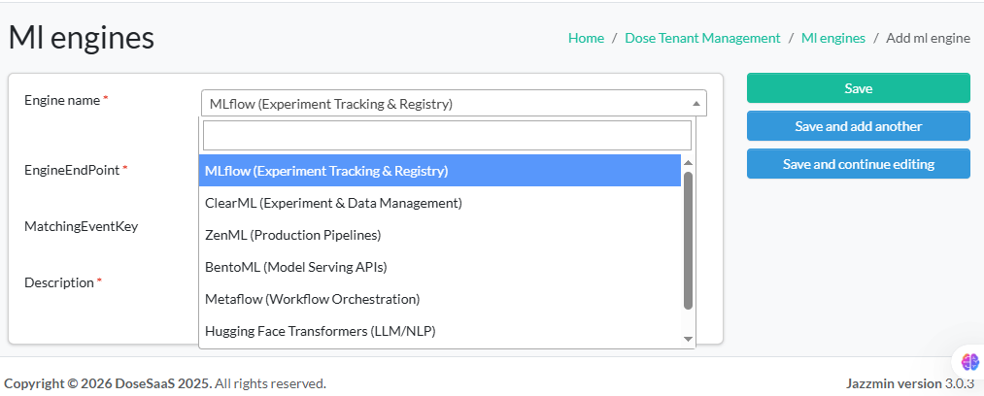The image size is (984, 396).
Task: Click the Jazzmin version footer text
Action: click(x=910, y=383)
